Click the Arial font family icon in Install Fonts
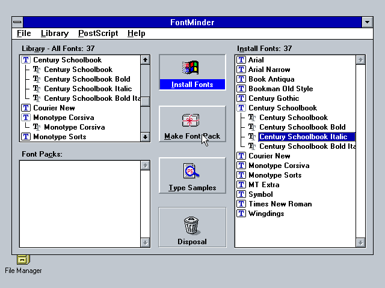Image resolution: width=385 pixels, height=288 pixels. pos(241,60)
